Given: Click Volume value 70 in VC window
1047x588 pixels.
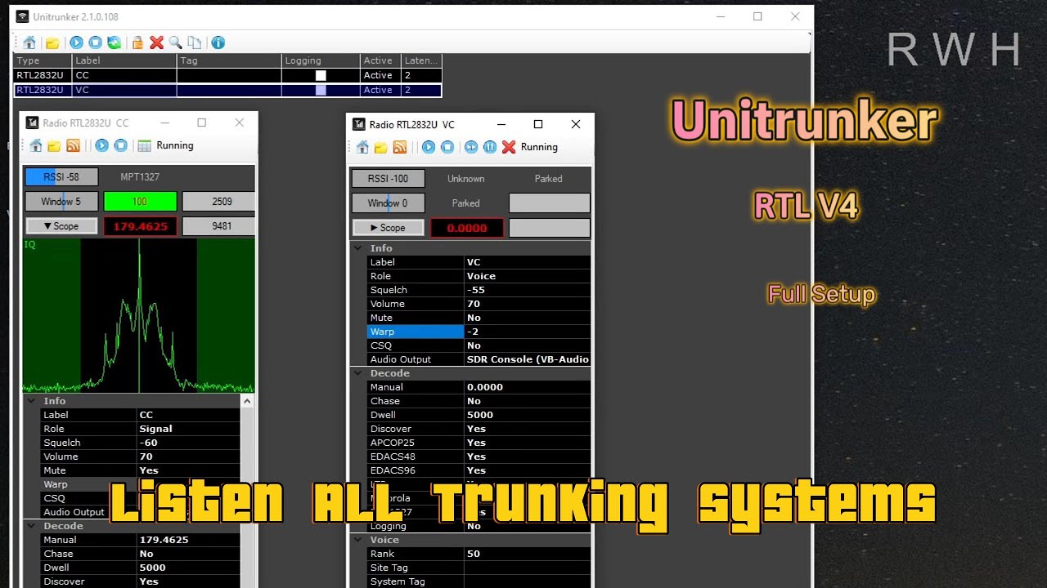Looking at the screenshot, I should pos(527,304).
